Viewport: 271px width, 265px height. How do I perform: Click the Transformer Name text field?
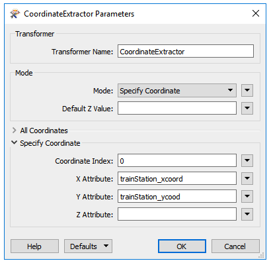coord(186,51)
